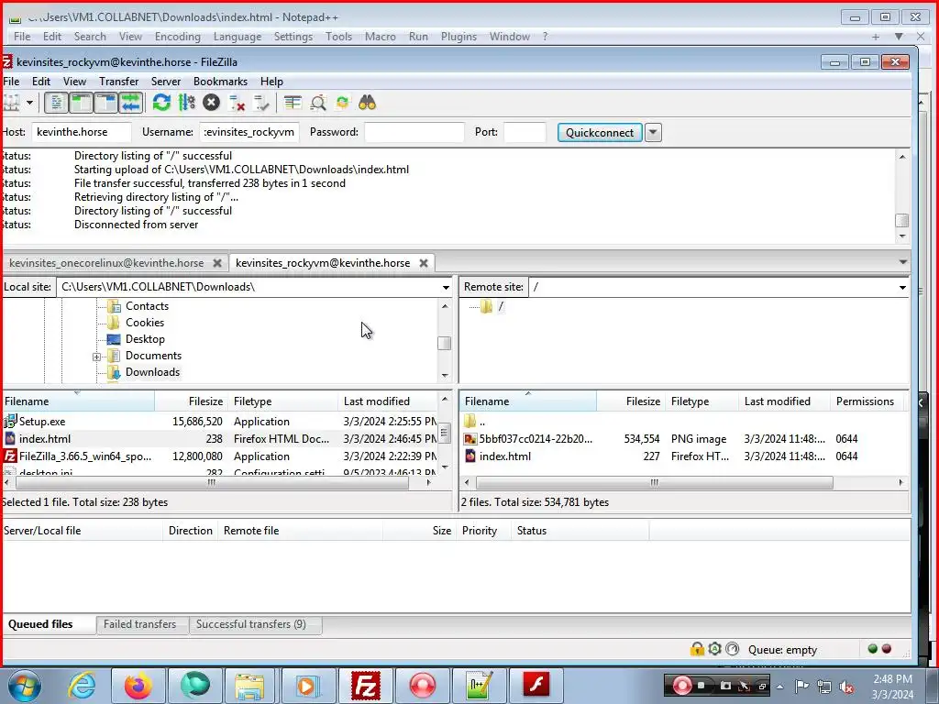939x704 pixels.
Task: Click the transfer type gear icon in status bar
Action: 714,649
